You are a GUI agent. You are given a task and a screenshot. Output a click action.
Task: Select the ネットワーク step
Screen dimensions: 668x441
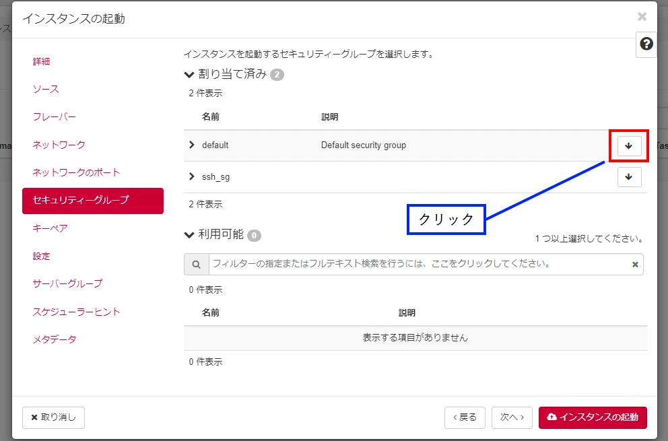[x=59, y=145]
